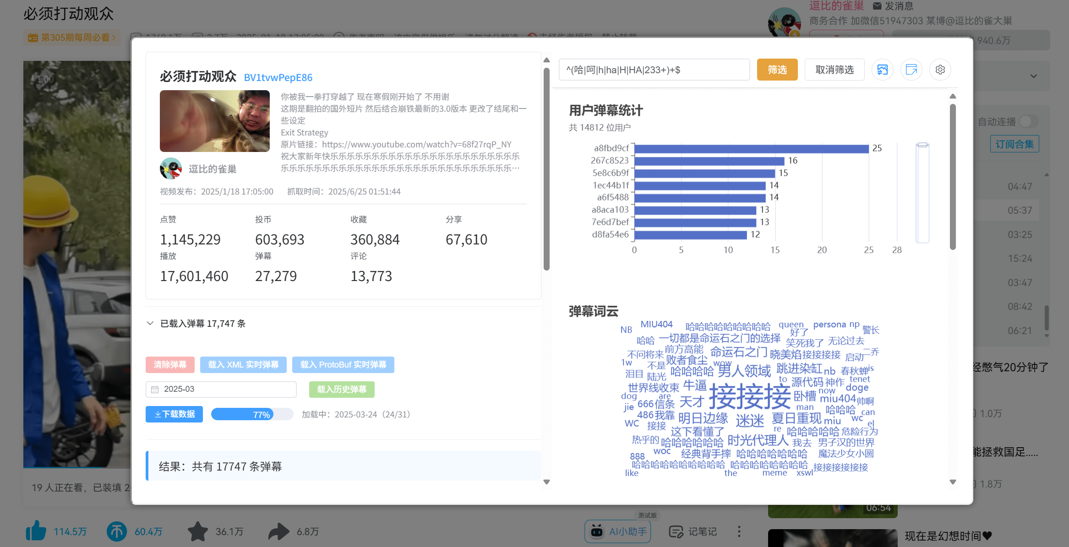Expand the collapsed right sidebar chevron
This screenshot has width=1069, height=547.
[1034, 76]
